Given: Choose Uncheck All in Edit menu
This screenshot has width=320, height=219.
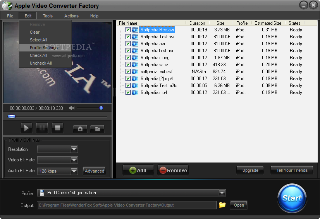Looking at the screenshot, I should (x=45, y=63).
